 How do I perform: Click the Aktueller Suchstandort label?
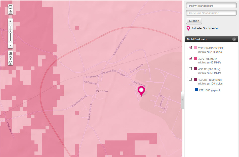coord(206,28)
